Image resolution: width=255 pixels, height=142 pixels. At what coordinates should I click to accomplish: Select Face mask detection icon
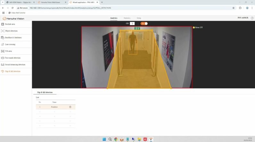(x=3, y=58)
